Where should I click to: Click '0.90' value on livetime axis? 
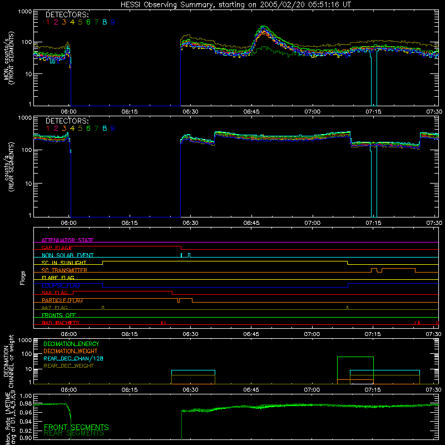26,438
